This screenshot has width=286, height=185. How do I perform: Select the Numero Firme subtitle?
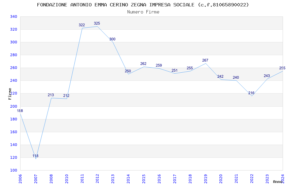click(143, 12)
